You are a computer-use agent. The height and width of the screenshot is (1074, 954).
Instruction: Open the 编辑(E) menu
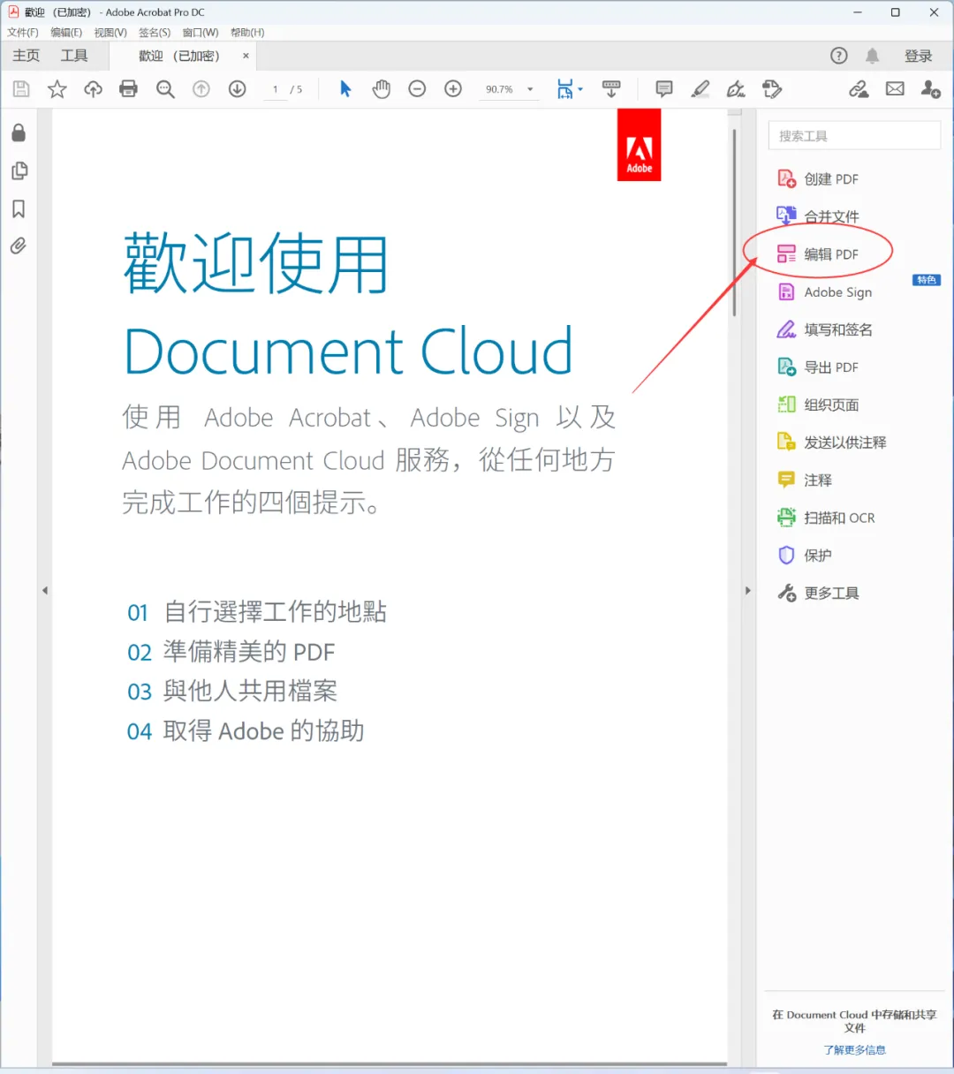pos(66,33)
